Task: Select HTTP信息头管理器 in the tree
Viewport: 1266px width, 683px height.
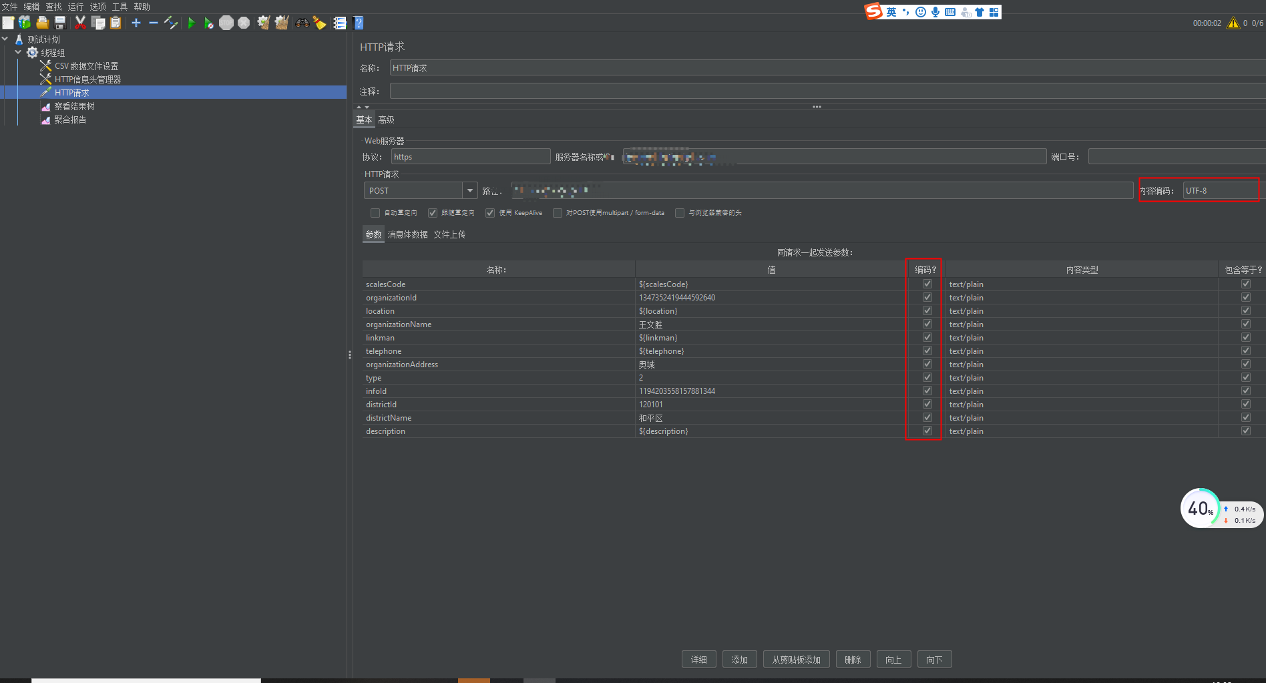Action: pyautogui.click(x=87, y=79)
